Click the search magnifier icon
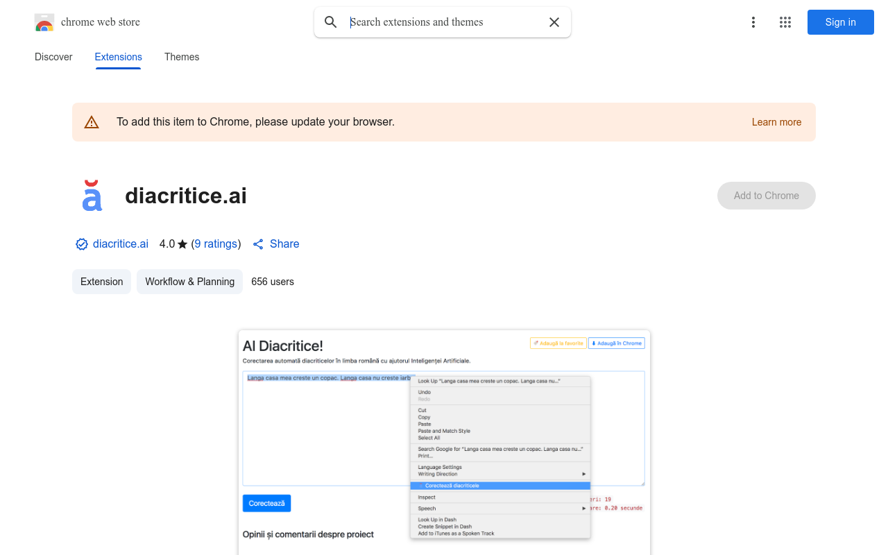 point(331,22)
